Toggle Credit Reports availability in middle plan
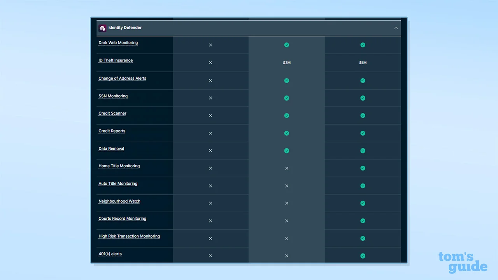Image resolution: width=498 pixels, height=280 pixels. coord(287,133)
